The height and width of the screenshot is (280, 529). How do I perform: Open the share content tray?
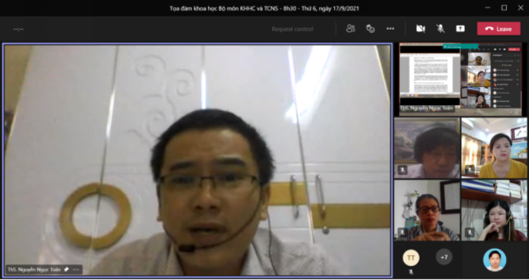[x=460, y=28]
